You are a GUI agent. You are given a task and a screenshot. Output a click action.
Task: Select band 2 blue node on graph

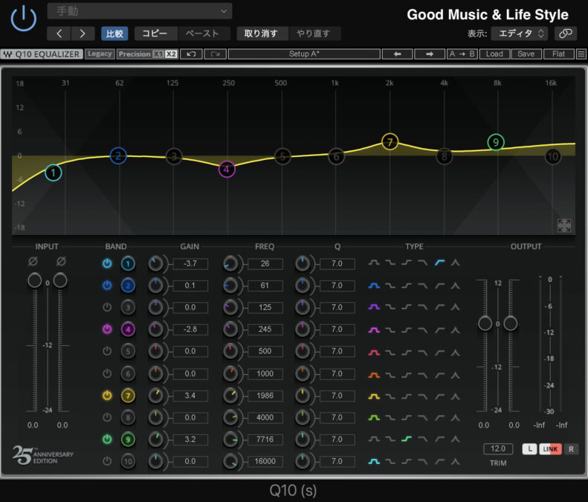(118, 155)
